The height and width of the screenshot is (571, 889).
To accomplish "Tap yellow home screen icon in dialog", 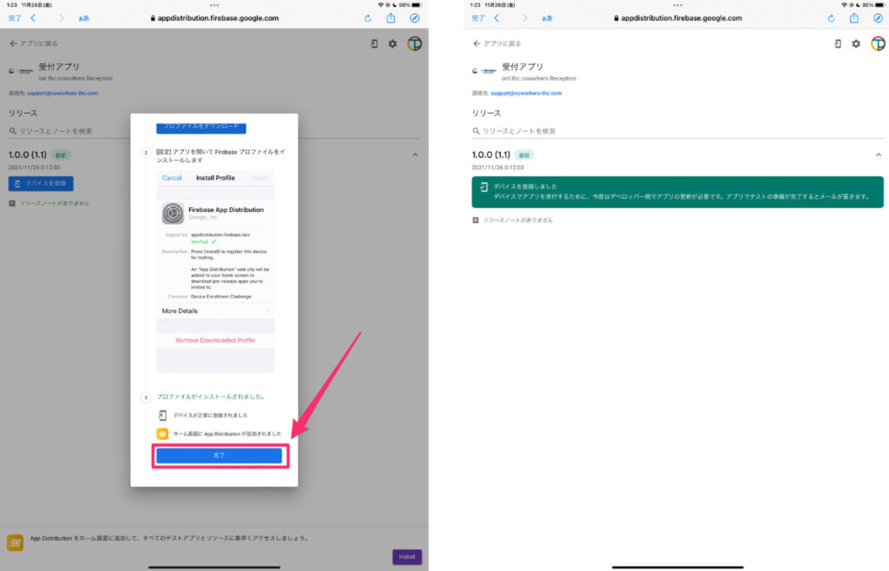I will (x=162, y=434).
